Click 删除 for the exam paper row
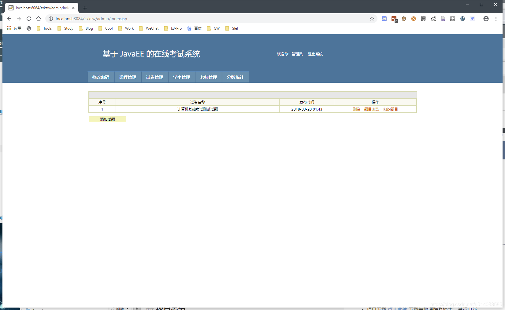The width and height of the screenshot is (505, 310). coord(356,109)
